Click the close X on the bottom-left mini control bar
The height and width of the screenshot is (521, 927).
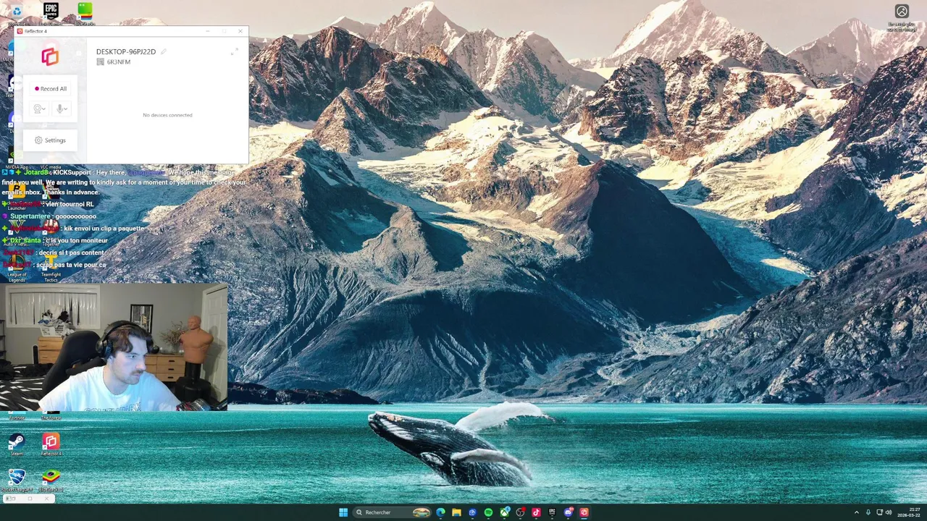(x=46, y=499)
